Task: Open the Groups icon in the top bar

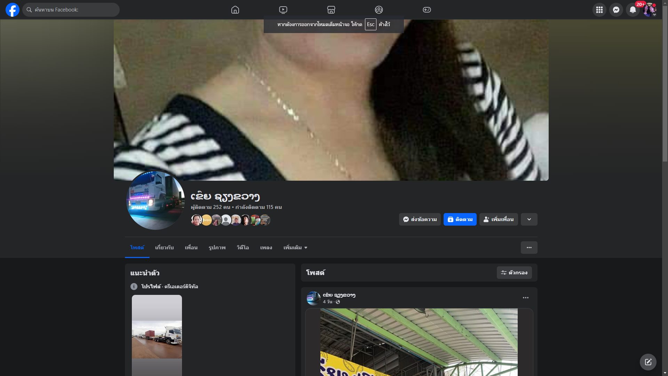Action: point(379,10)
